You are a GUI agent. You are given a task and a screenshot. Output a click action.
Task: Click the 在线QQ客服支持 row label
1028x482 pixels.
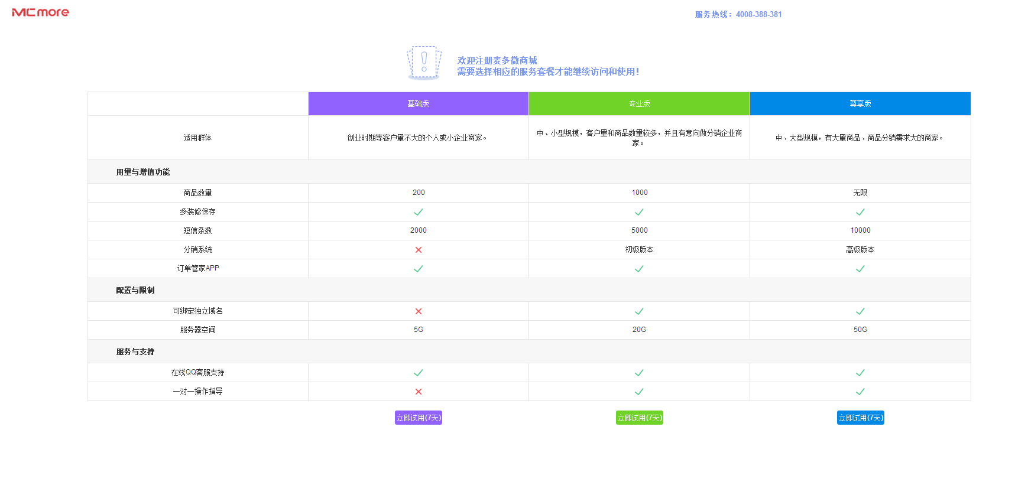point(197,372)
